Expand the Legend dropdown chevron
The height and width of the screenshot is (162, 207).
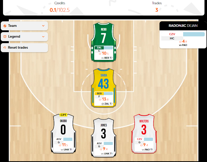(x=43, y=37)
